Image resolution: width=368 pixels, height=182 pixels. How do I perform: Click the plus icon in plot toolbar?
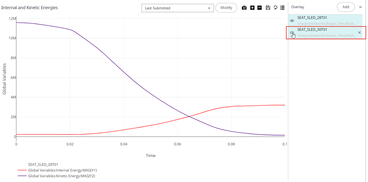[x=252, y=8]
